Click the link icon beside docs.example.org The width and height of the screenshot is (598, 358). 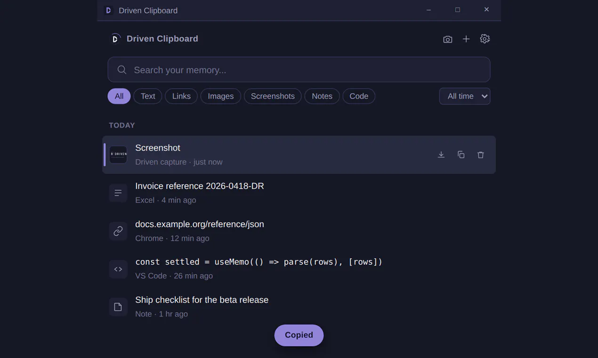(x=118, y=231)
